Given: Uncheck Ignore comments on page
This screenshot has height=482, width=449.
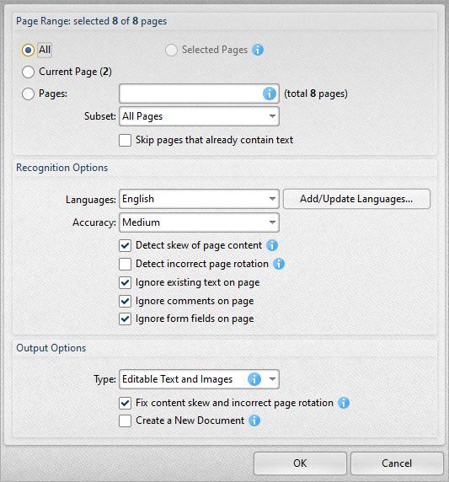Looking at the screenshot, I should (x=125, y=301).
